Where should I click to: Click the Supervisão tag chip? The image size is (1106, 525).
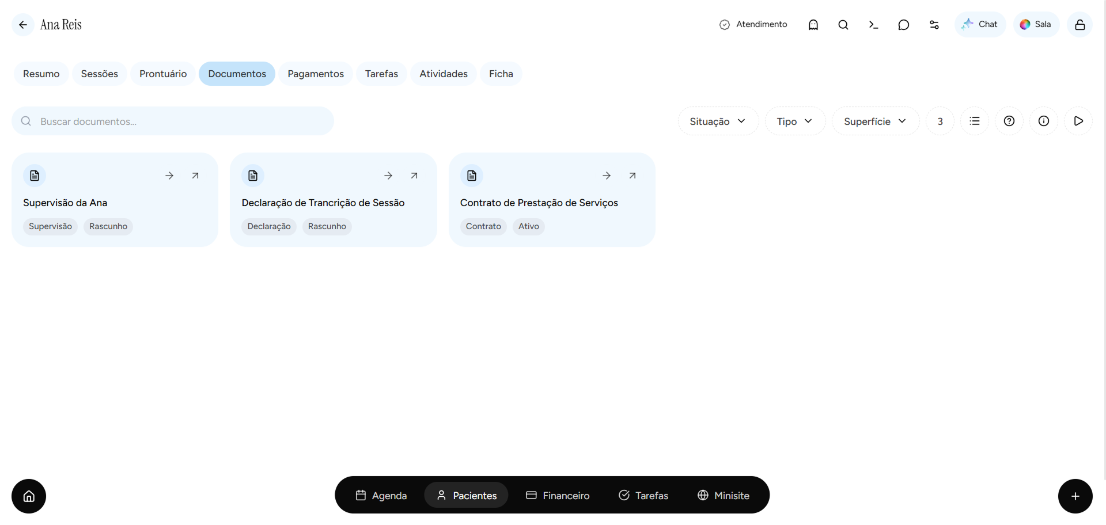(50, 226)
